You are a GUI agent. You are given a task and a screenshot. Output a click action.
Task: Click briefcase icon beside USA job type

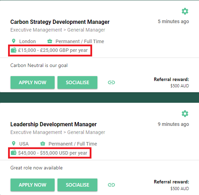coord(43,143)
